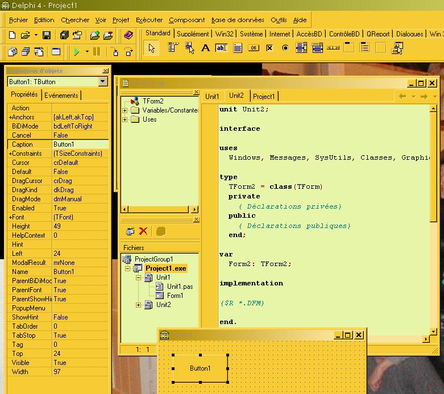Open the dropdown arrow next to Open icon
The image size is (444, 394).
point(36,35)
